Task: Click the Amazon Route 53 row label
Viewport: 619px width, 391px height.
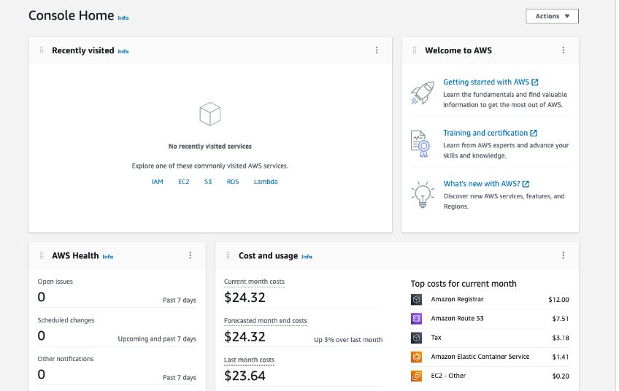Action: point(457,318)
